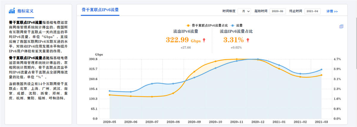Click the data view icon above chart

[341, 26]
